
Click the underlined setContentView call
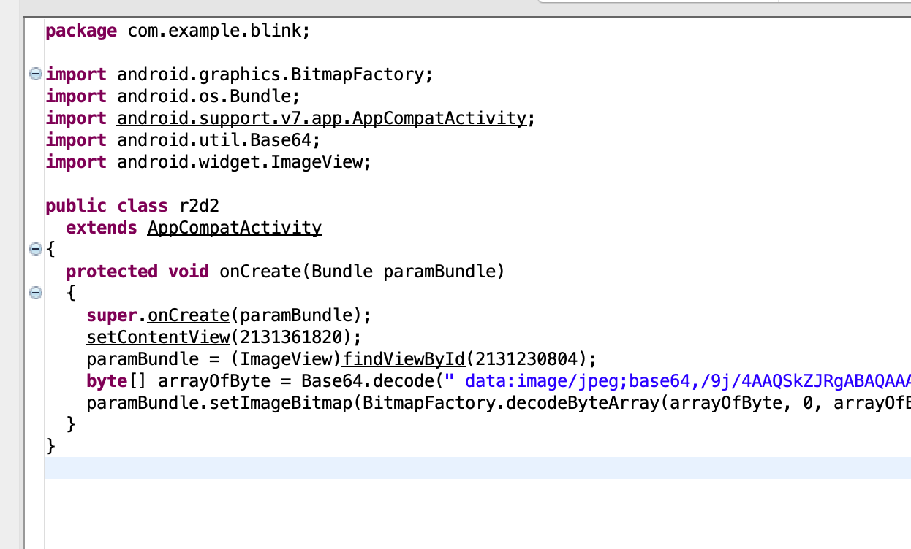[x=159, y=337]
